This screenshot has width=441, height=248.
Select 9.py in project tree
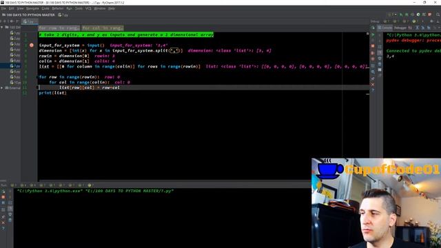pos(15,76)
